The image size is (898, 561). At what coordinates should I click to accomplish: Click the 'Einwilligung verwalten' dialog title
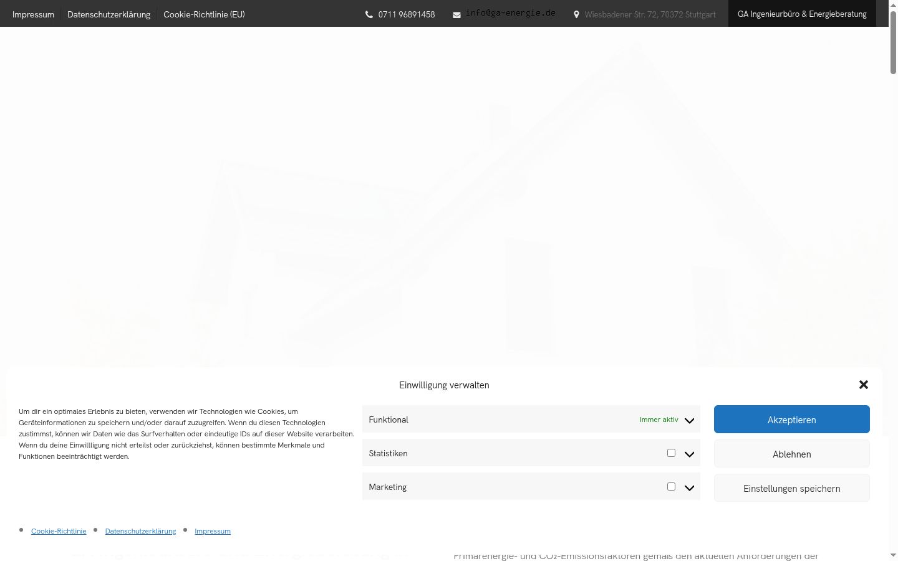click(x=444, y=385)
